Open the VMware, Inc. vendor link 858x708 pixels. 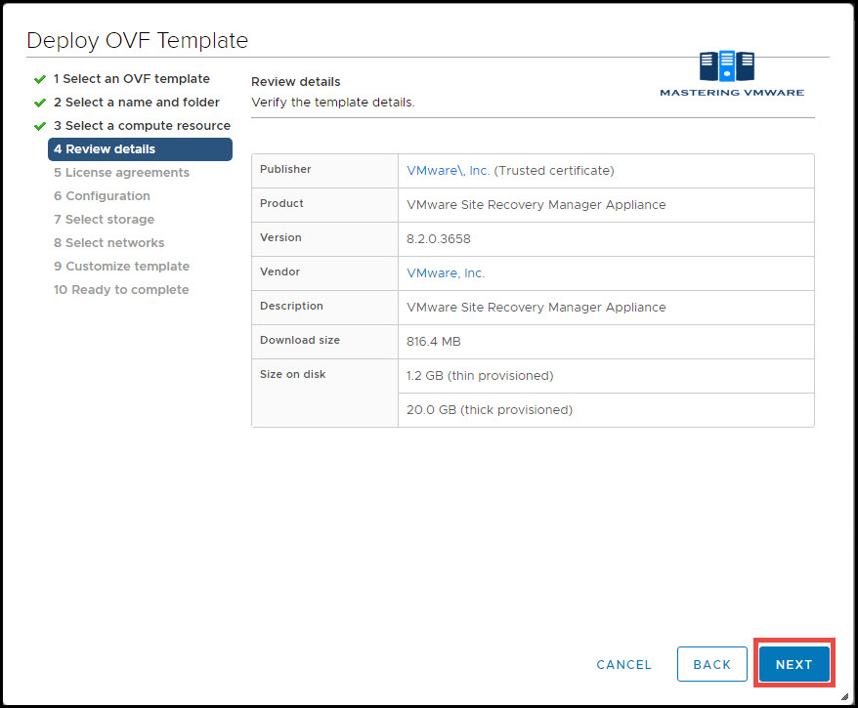click(446, 272)
